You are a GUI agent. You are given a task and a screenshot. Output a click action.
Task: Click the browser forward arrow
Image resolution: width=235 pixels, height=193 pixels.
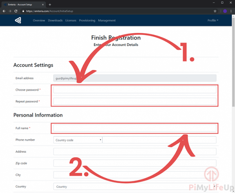(x=10, y=11)
